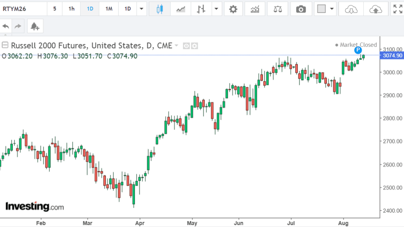The height and width of the screenshot is (227, 404).
Task: Click the RTYM26 symbol input field
Action: [23, 9]
